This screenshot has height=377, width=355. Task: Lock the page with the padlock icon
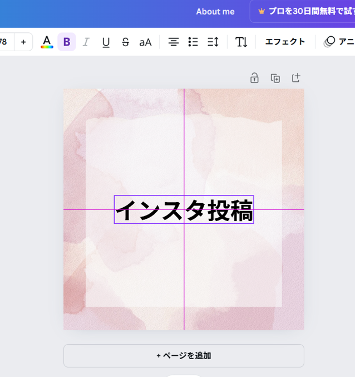(x=254, y=78)
